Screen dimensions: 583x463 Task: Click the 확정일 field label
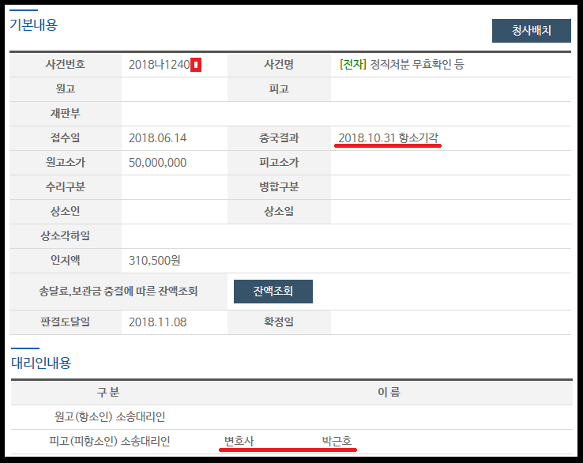pyautogui.click(x=278, y=322)
